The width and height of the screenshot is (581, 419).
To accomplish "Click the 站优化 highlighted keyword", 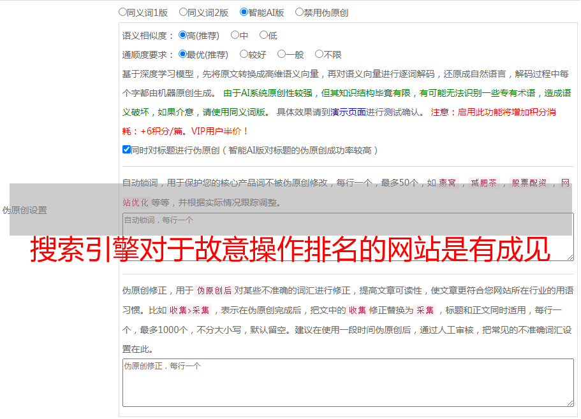I will pyautogui.click(x=135, y=202).
